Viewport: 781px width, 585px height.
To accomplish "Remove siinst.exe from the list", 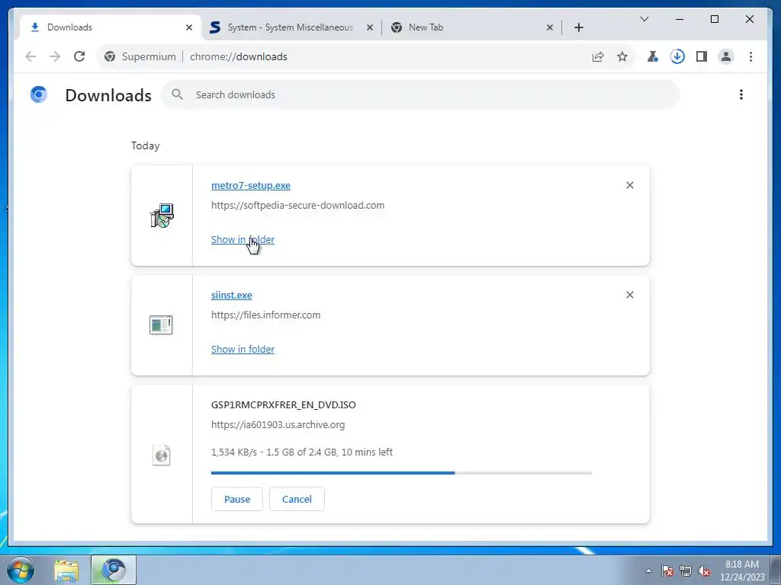I will point(629,295).
